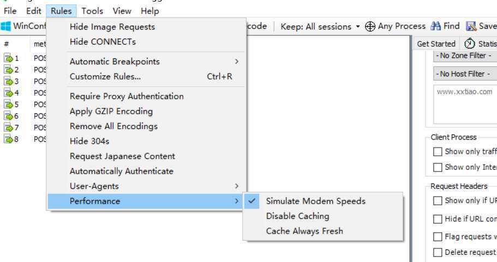
Task: Open the Keep: All sessions dropdown
Action: point(320,27)
